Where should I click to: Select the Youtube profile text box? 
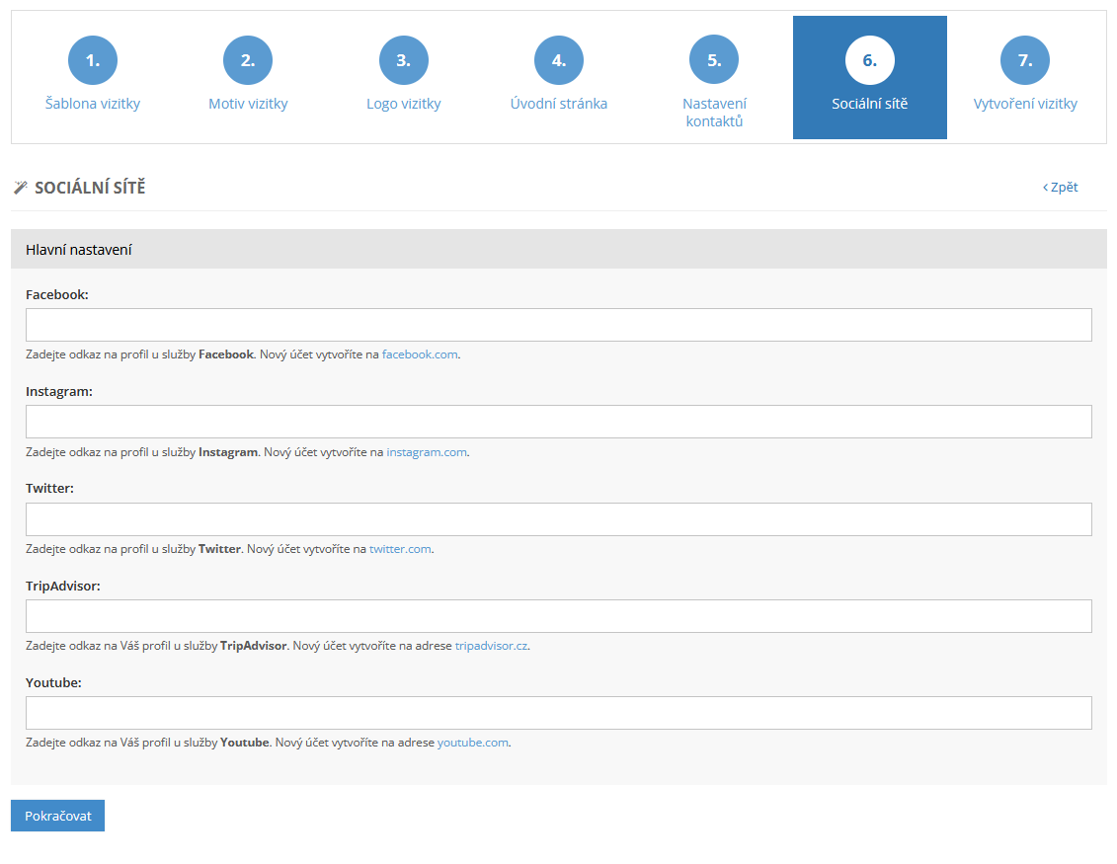(558, 713)
